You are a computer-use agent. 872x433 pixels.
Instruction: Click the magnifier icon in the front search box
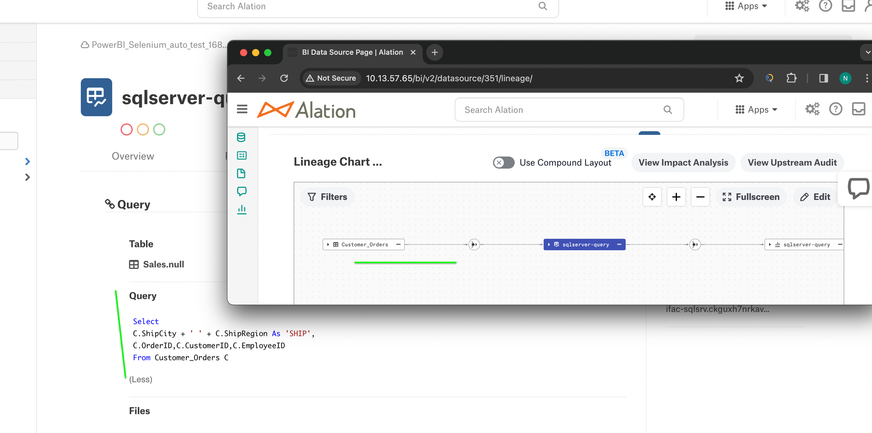point(668,110)
